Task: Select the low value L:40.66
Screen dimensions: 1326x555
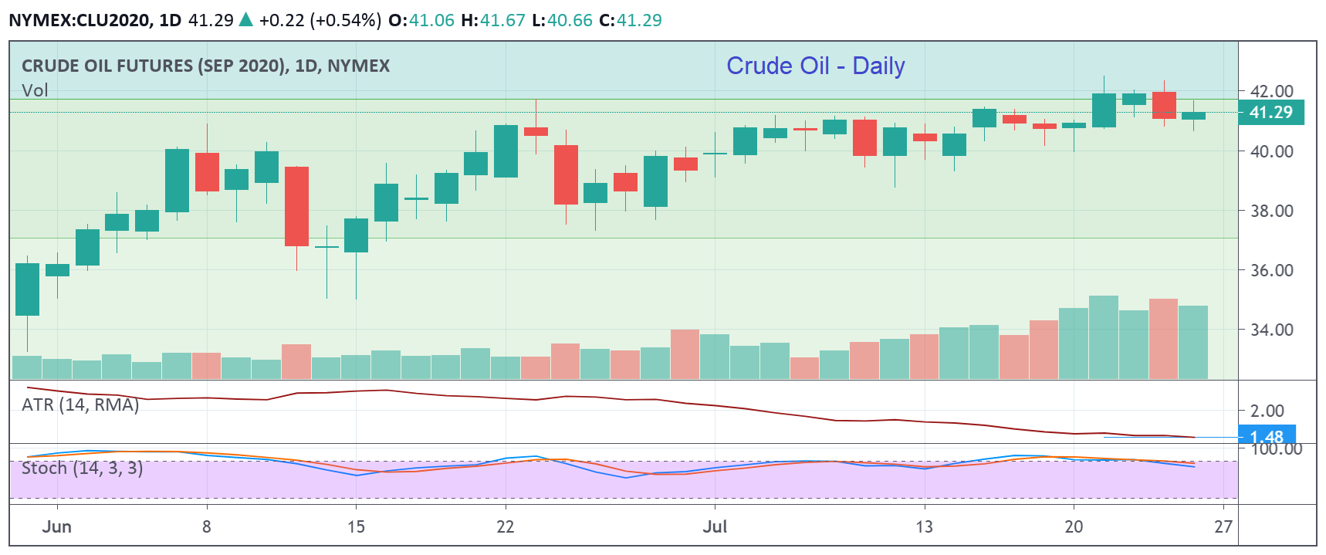Action: pos(562,20)
